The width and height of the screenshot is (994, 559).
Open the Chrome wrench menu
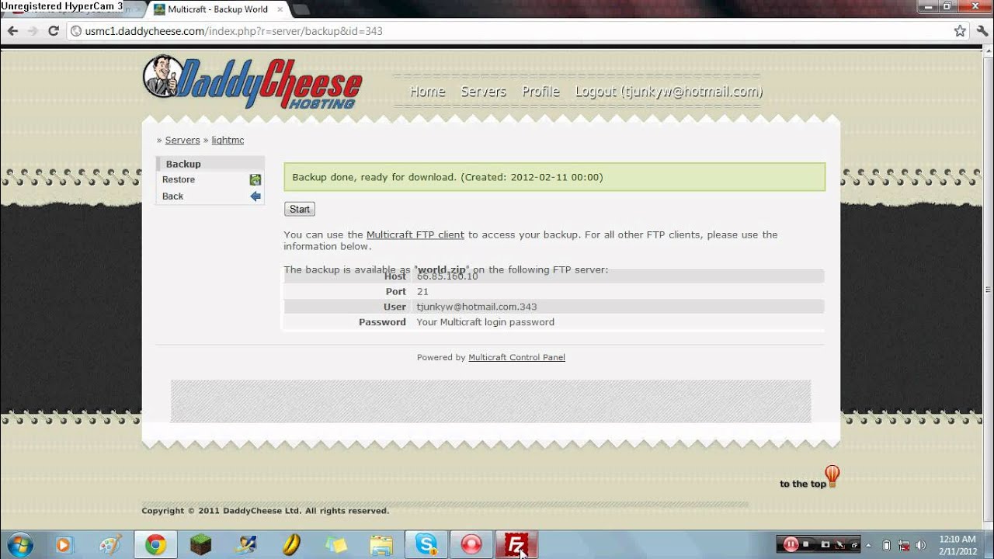981,31
